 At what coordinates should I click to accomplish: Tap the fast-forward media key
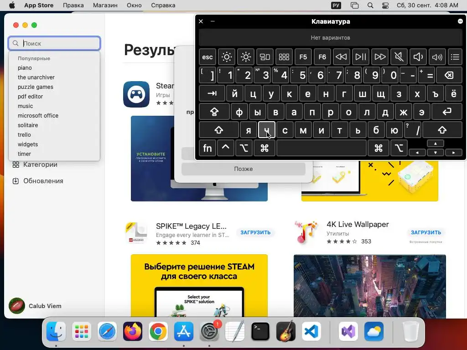380,57
